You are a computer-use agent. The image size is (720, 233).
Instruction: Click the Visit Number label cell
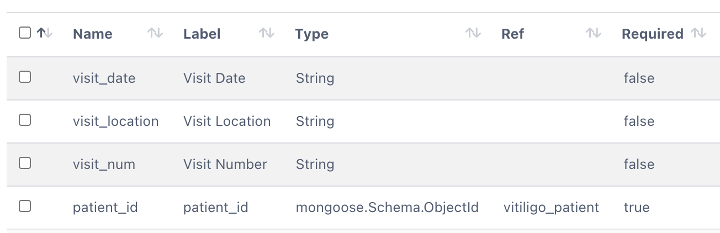click(x=225, y=165)
